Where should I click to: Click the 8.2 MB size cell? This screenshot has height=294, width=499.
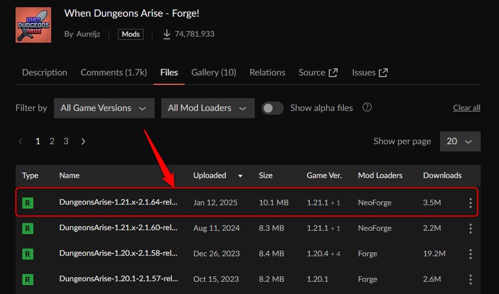[x=271, y=279]
